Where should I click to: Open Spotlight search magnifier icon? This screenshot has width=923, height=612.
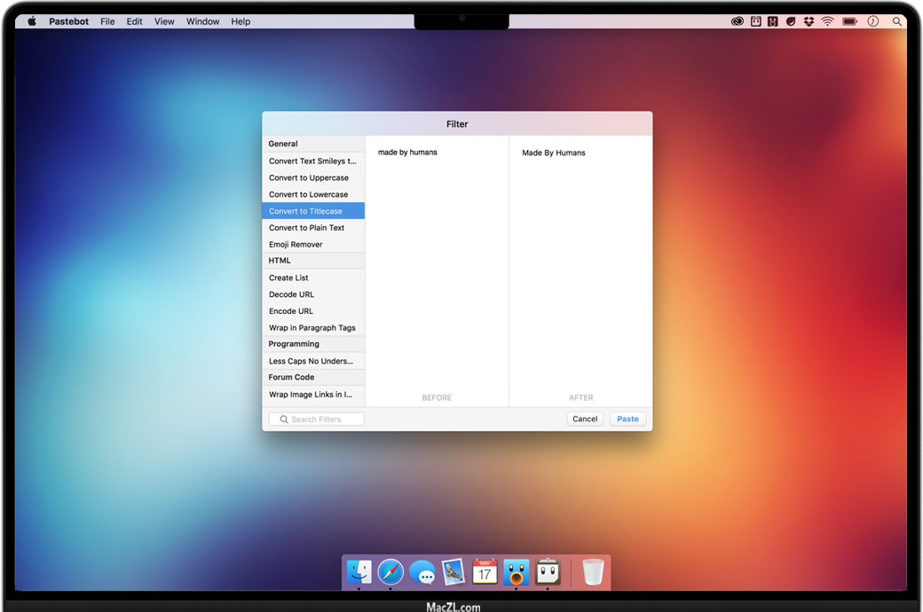tap(897, 21)
